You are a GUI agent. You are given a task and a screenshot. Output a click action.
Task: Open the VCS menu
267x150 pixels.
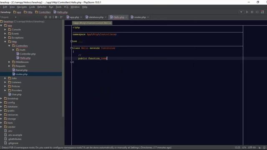point(66,7)
